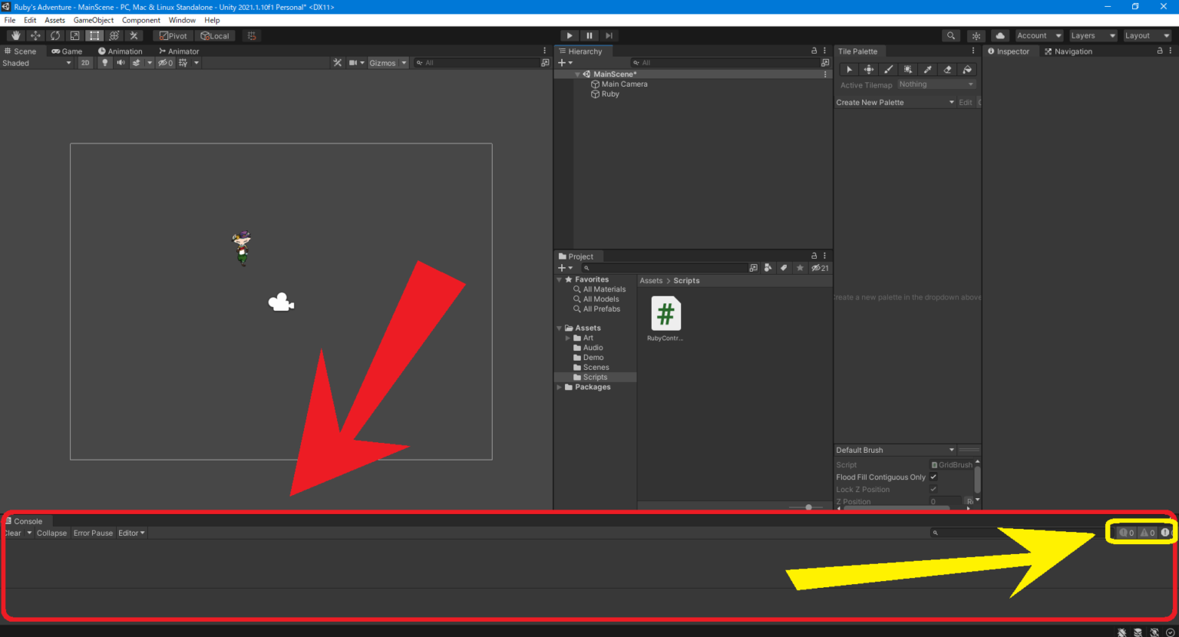1179x637 pixels.
Task: Expand the Packages folder in Project
Action: tap(560, 387)
